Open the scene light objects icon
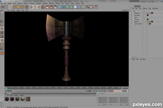 pyautogui.click(x=75, y=7)
